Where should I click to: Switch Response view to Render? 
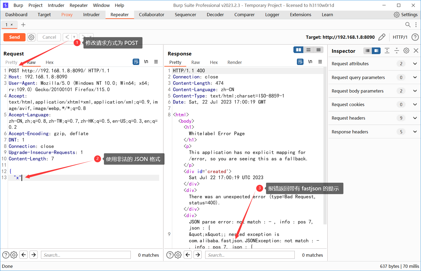pos(235,62)
